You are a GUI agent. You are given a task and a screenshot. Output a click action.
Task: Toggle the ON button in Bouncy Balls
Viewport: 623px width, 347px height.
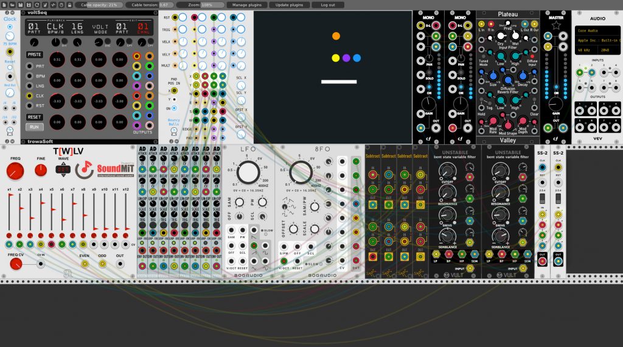point(174,108)
